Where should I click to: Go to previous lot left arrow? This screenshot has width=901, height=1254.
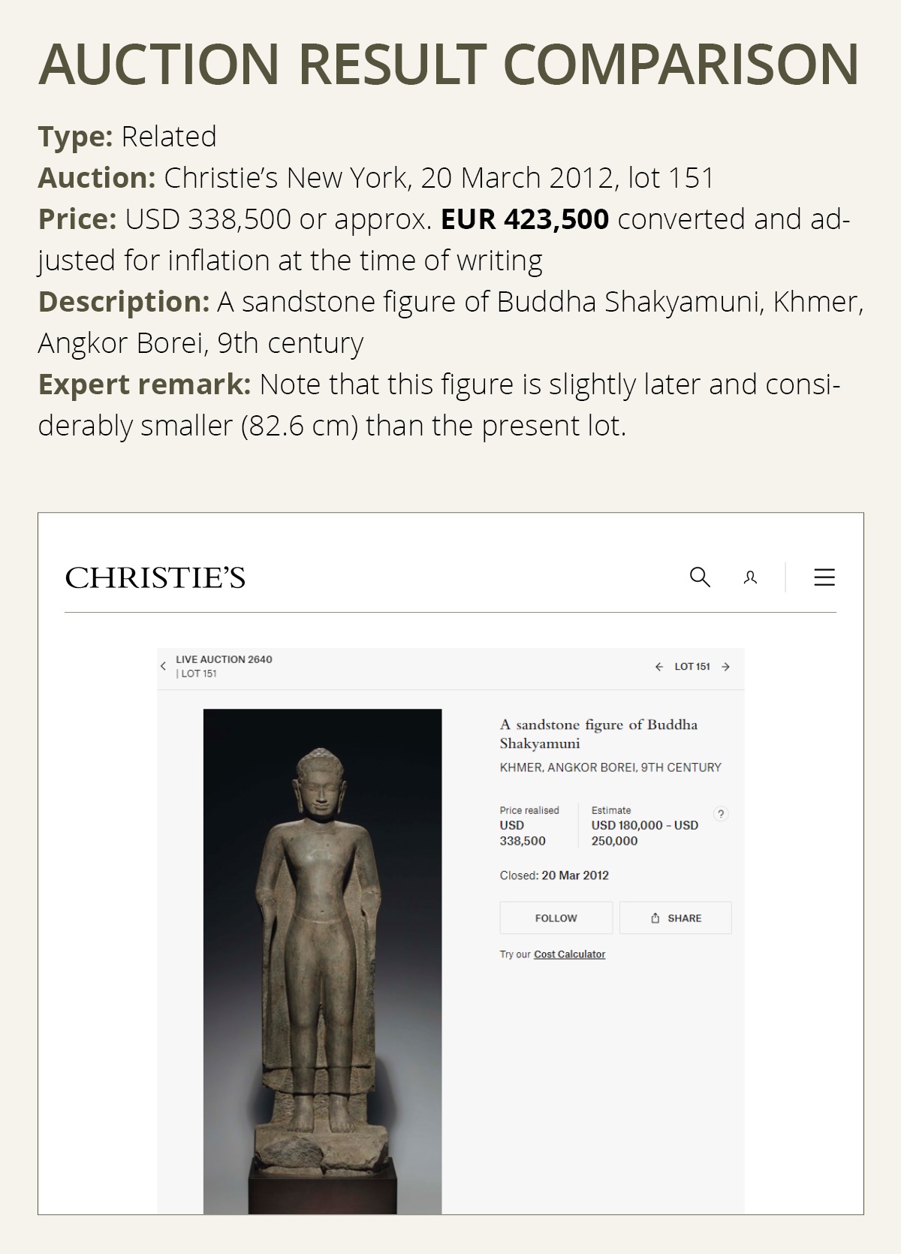click(659, 665)
